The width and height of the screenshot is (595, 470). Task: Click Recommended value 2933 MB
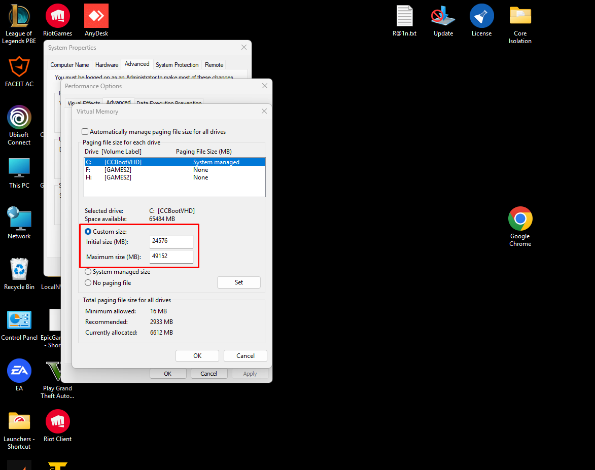click(161, 321)
